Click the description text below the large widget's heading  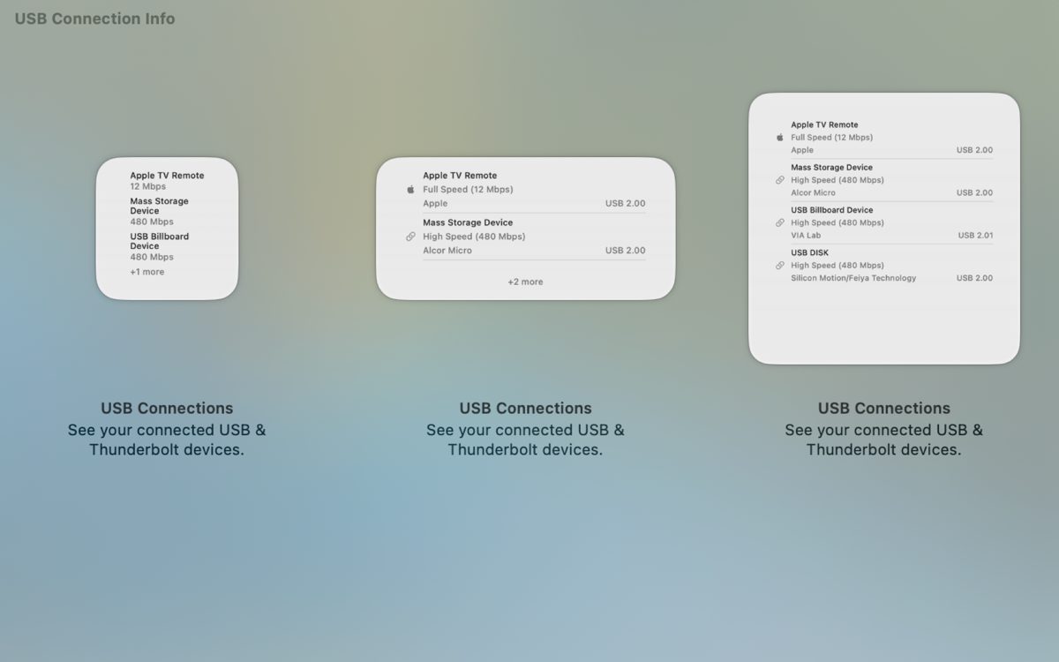click(884, 440)
